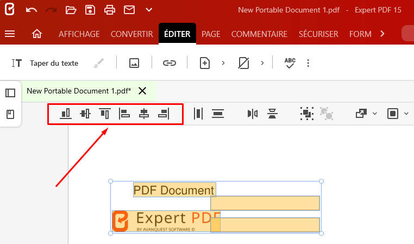Open the FORM tab

(360, 34)
